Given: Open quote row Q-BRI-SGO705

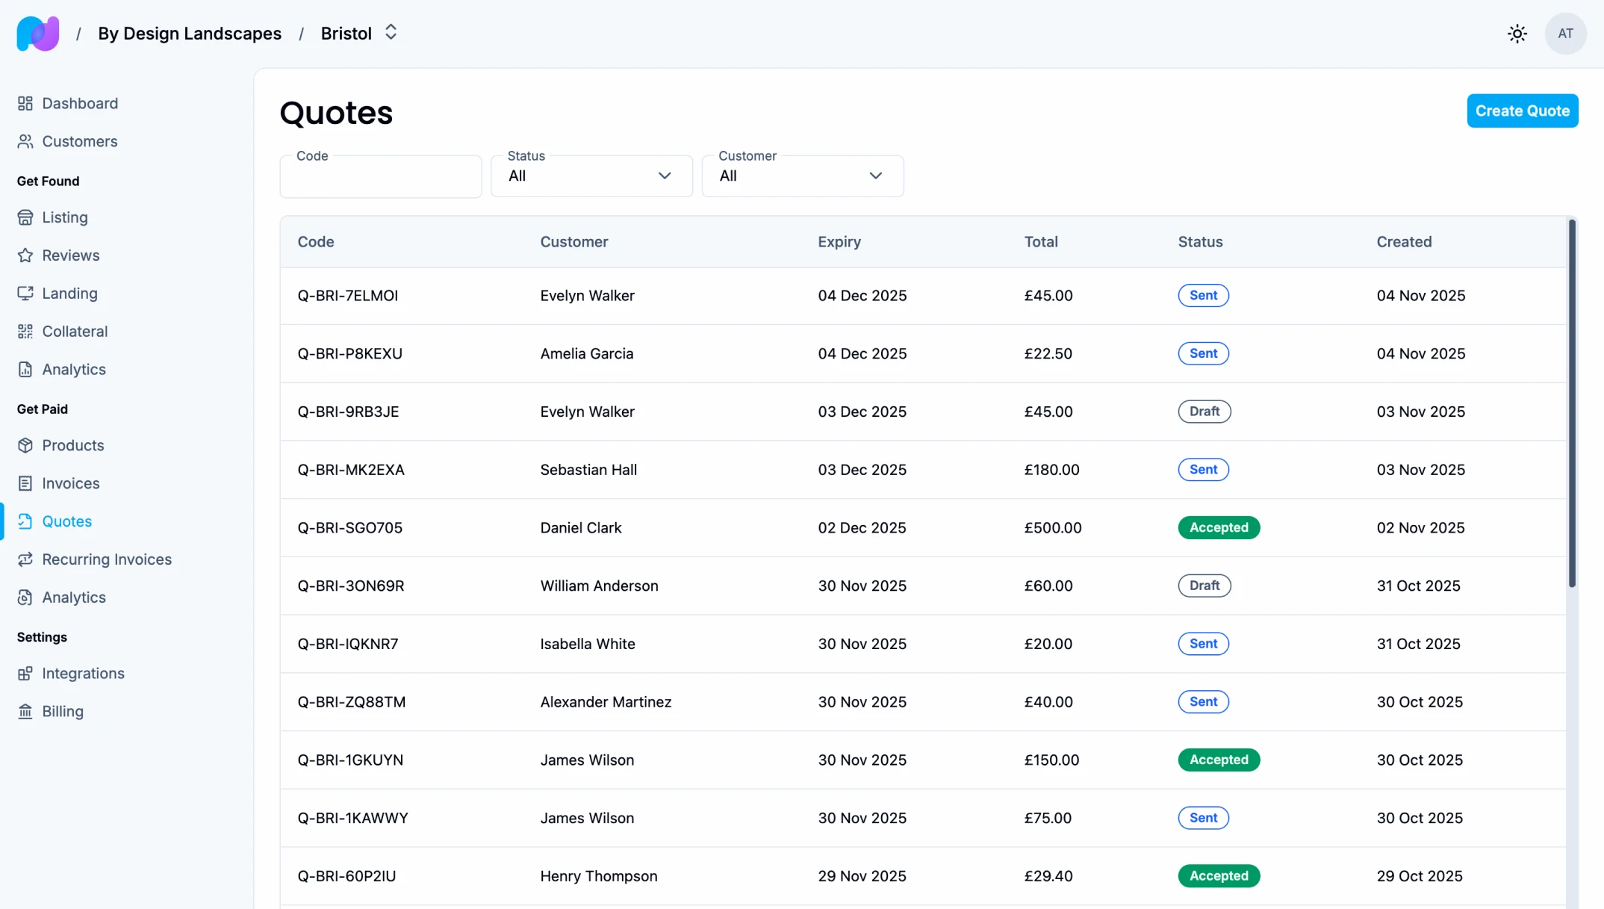Looking at the screenshot, I should [x=349, y=527].
